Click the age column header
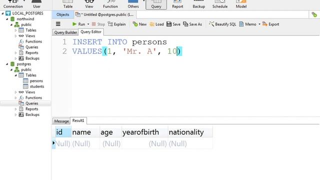Image resolution: width=320 pixels, height=180 pixels. (x=110, y=132)
